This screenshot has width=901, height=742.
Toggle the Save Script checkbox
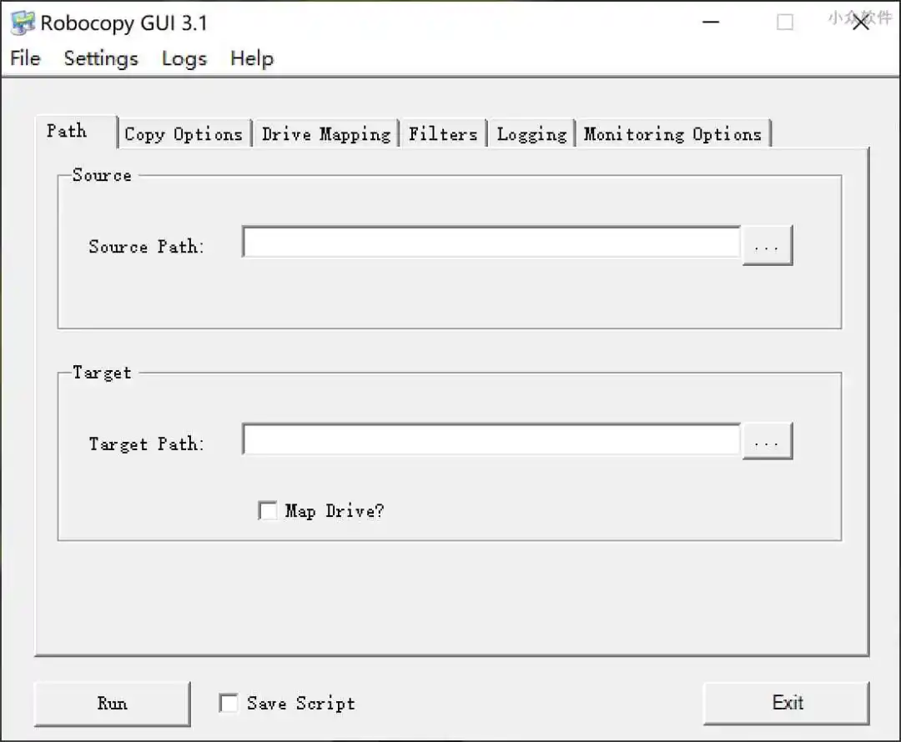click(229, 704)
